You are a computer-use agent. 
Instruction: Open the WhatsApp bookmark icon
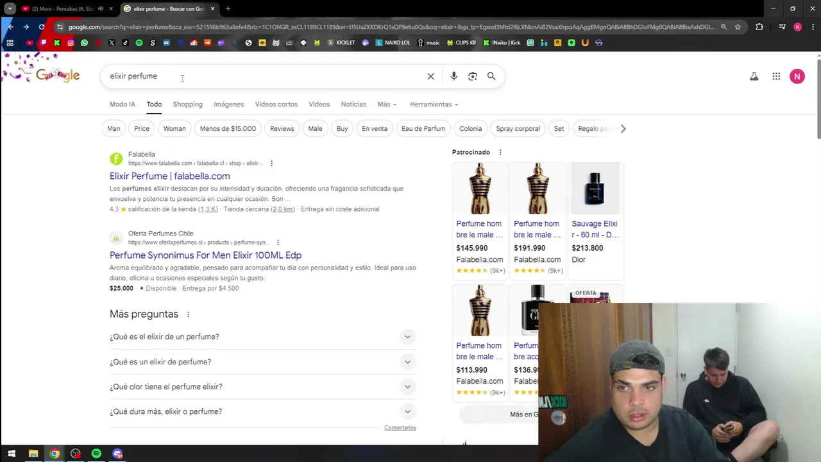pos(84,43)
